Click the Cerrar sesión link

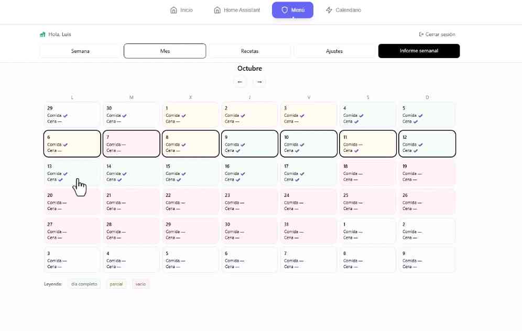pos(440,35)
